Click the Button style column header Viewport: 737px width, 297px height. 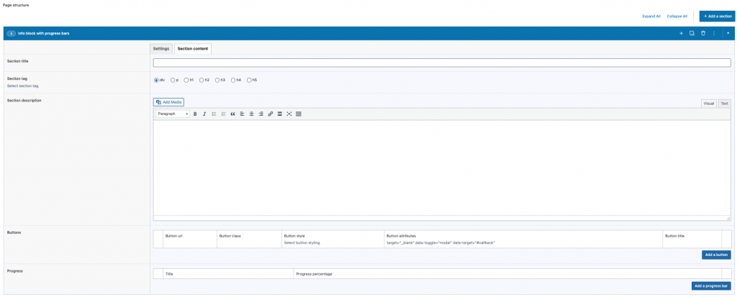(x=294, y=236)
